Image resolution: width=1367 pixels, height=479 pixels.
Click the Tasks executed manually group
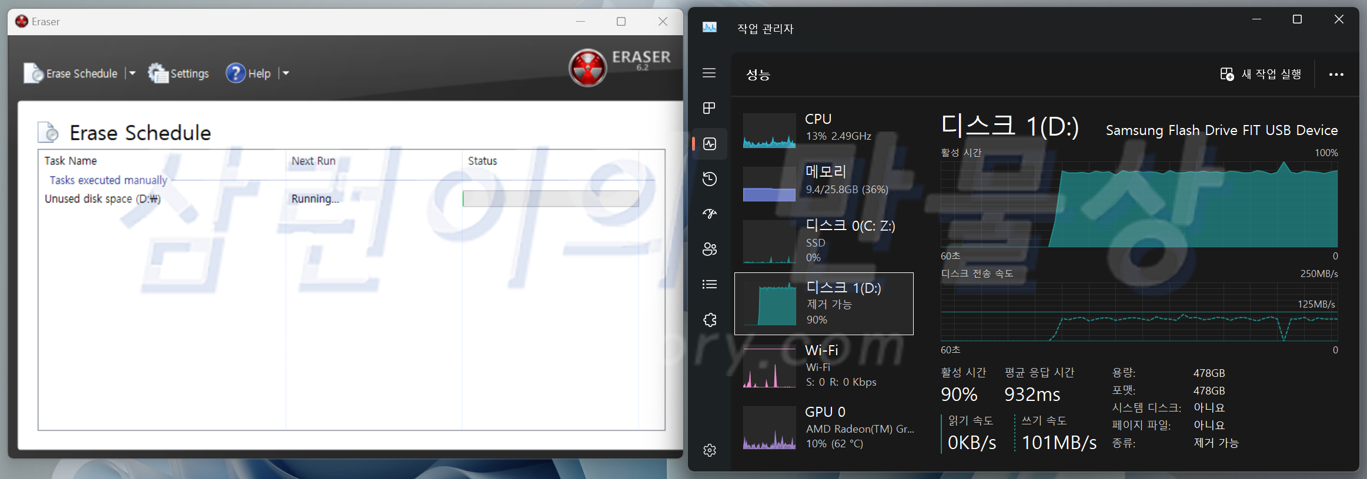click(108, 180)
